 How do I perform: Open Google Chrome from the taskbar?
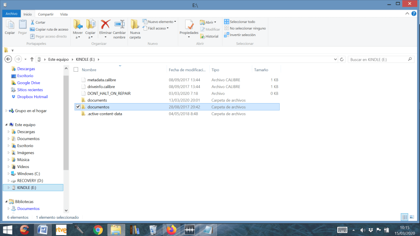(98, 229)
